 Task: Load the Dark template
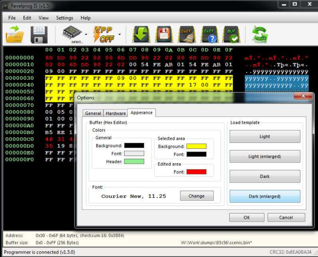tap(265, 176)
